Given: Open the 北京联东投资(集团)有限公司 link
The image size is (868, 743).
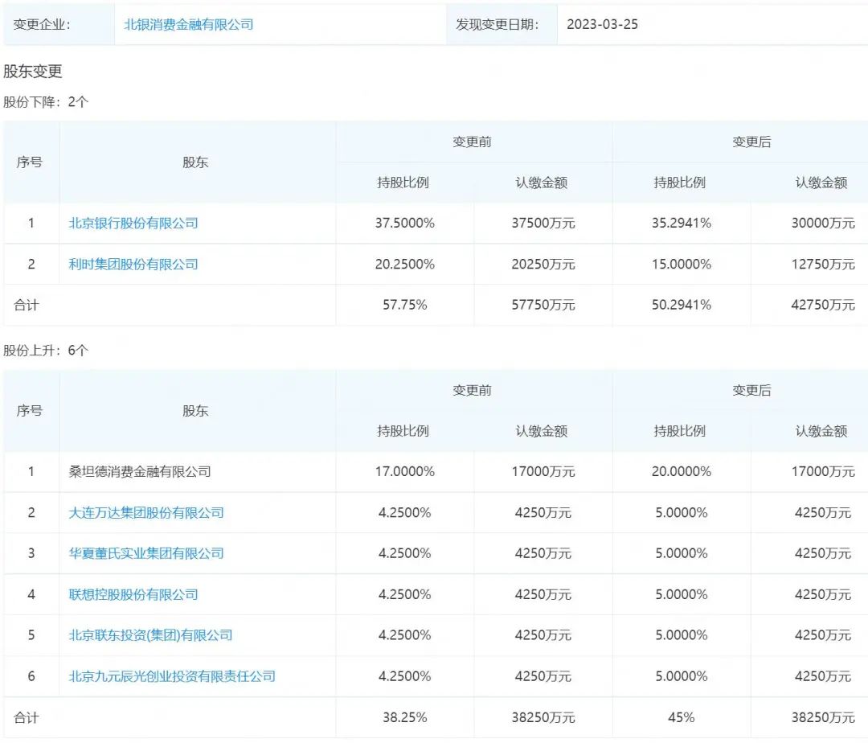Looking at the screenshot, I should (x=150, y=635).
